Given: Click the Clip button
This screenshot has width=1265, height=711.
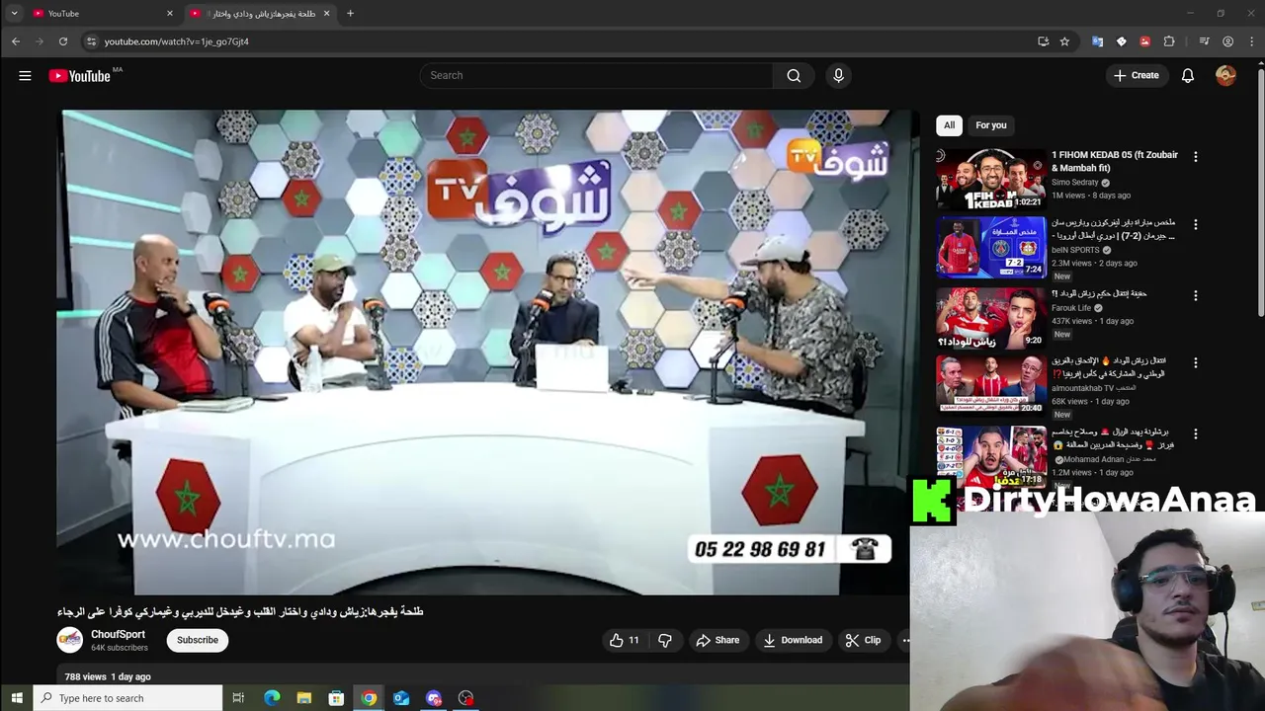Looking at the screenshot, I should [x=863, y=640].
